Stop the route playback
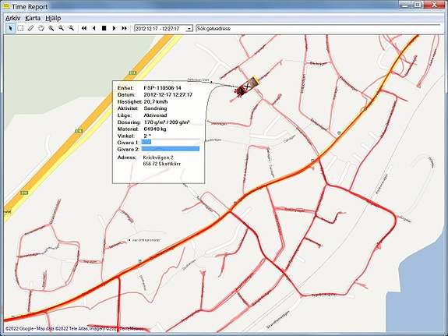This screenshot has height=336, width=448. click(104, 28)
